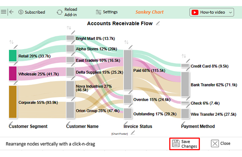
Task: Click the Corporate node bar
Action: coord(13,102)
